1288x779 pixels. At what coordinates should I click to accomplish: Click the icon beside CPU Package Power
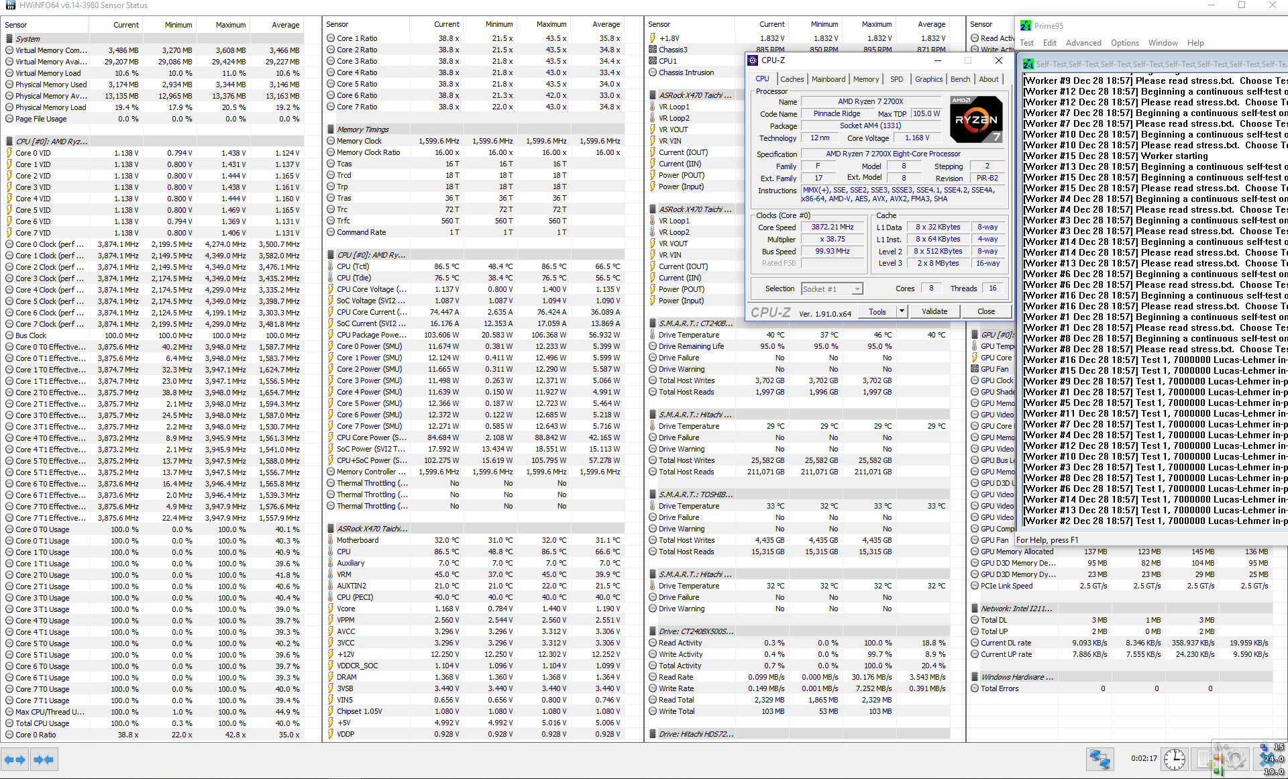pyautogui.click(x=331, y=335)
